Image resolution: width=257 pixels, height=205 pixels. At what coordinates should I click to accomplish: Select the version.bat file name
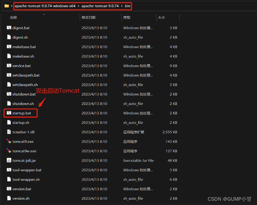22,189
